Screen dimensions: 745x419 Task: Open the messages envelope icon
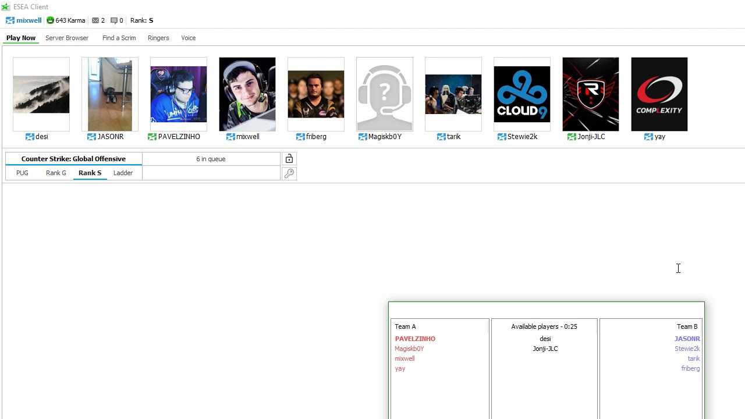coord(95,20)
